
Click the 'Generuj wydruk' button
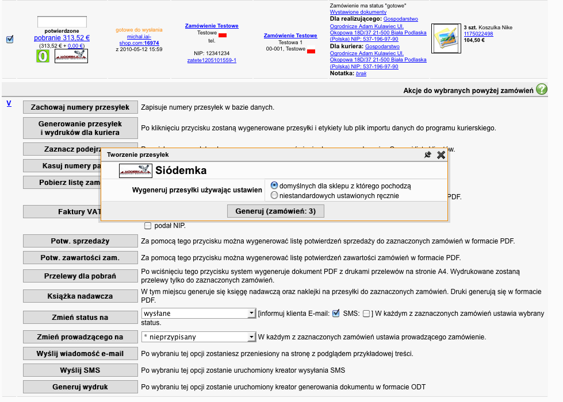(x=81, y=387)
